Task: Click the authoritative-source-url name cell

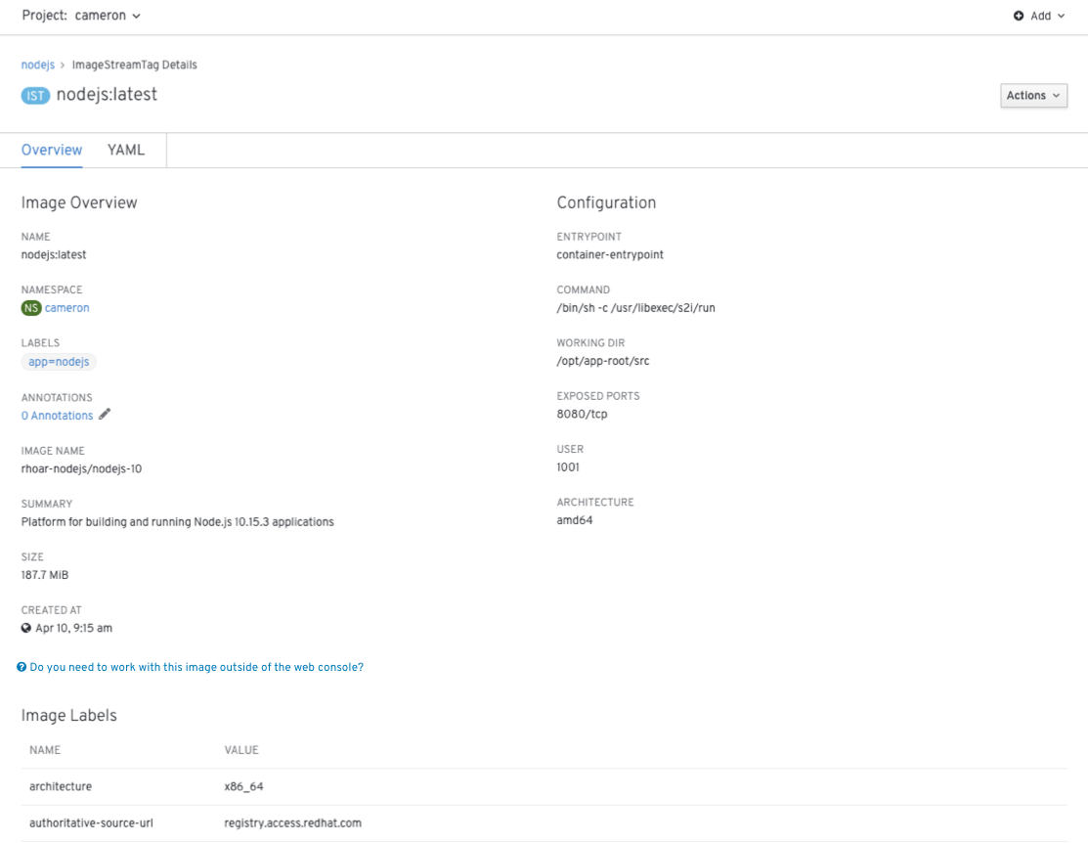Action: 91,822
